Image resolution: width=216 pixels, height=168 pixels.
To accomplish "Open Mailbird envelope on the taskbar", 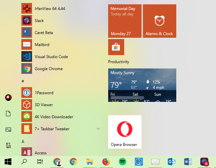I will pyautogui.click(x=155, y=162).
